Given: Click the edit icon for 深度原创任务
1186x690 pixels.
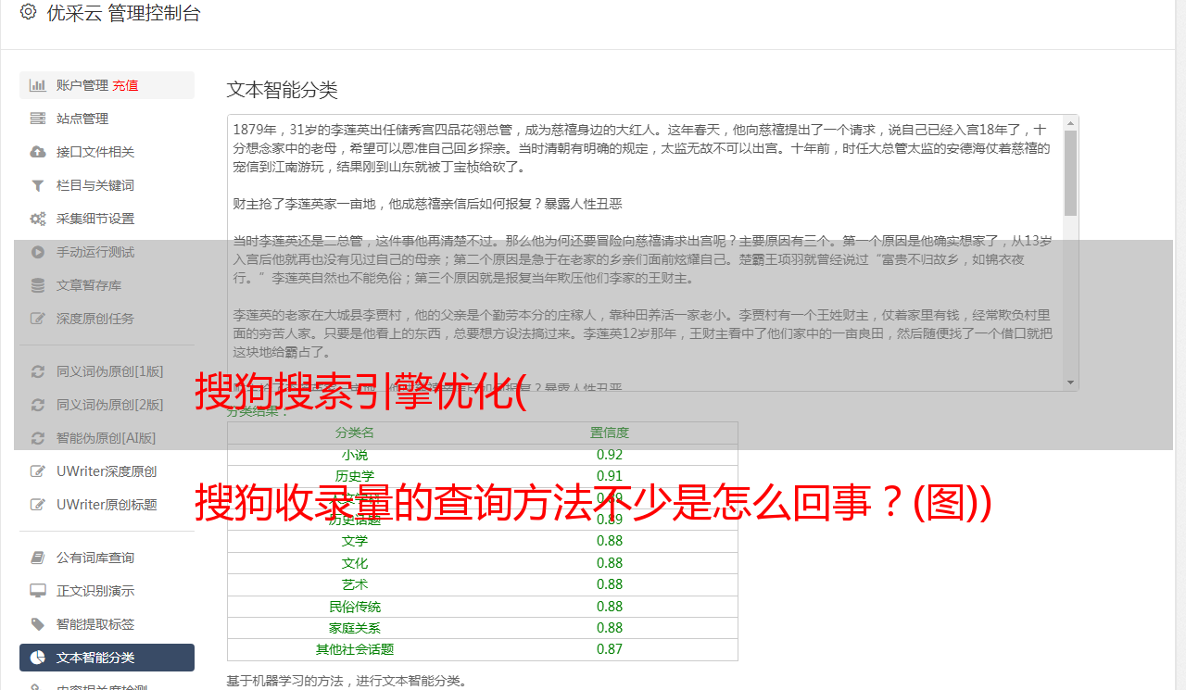Looking at the screenshot, I should (37, 319).
